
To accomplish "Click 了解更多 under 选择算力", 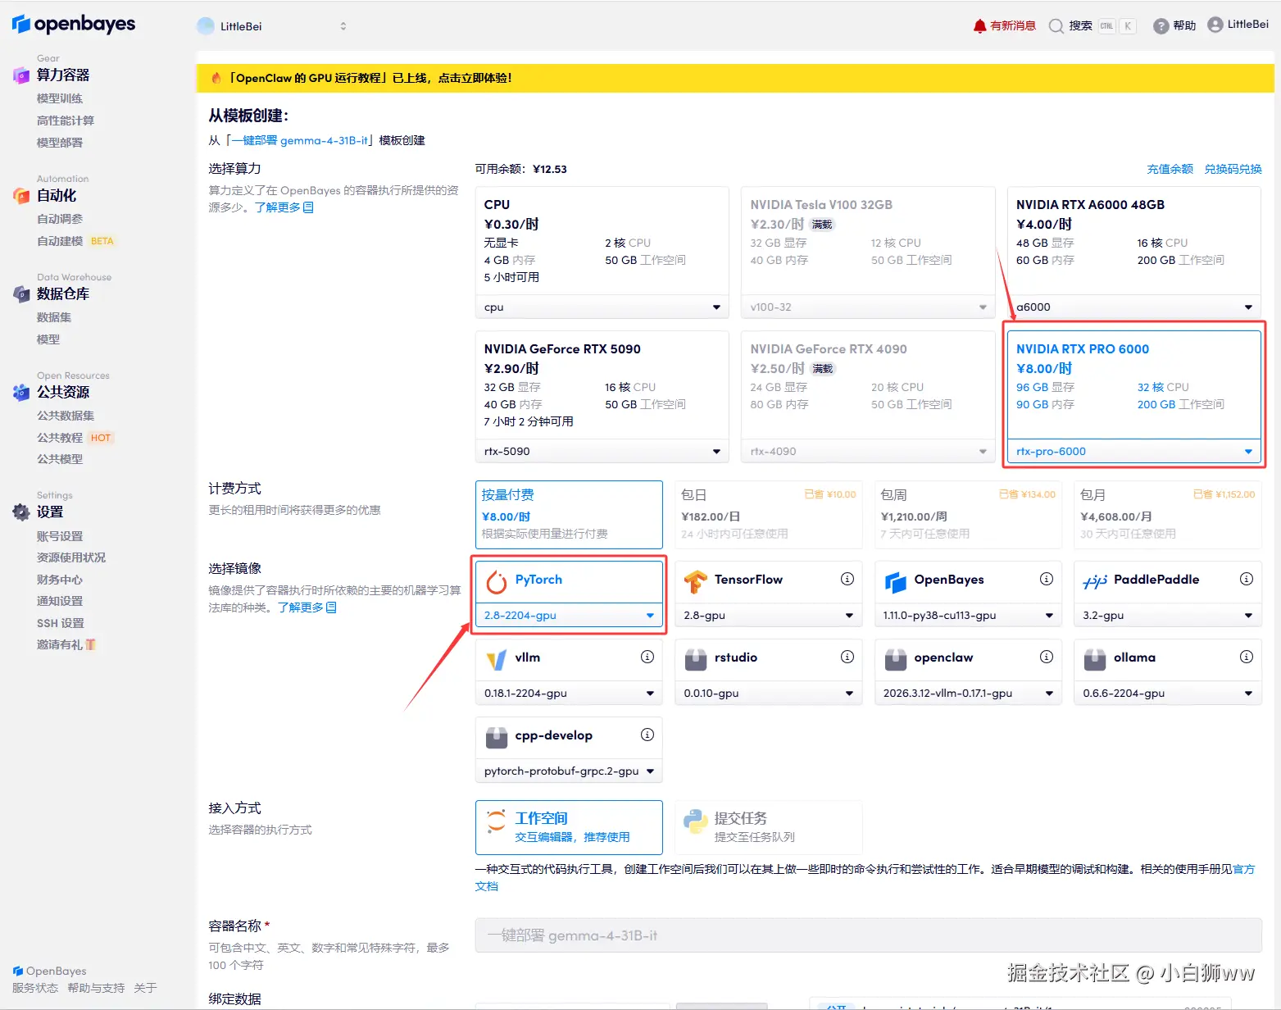I will [x=284, y=207].
